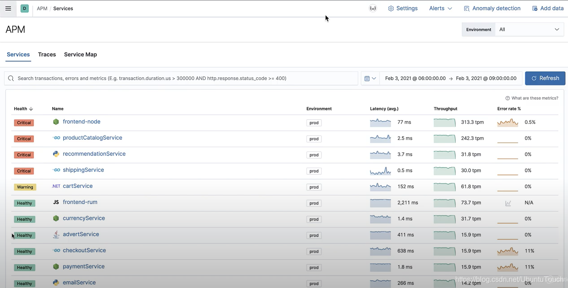This screenshot has height=288, width=568.
Task: Click end date Feb 3, 2021 09:00
Action: [x=486, y=78]
